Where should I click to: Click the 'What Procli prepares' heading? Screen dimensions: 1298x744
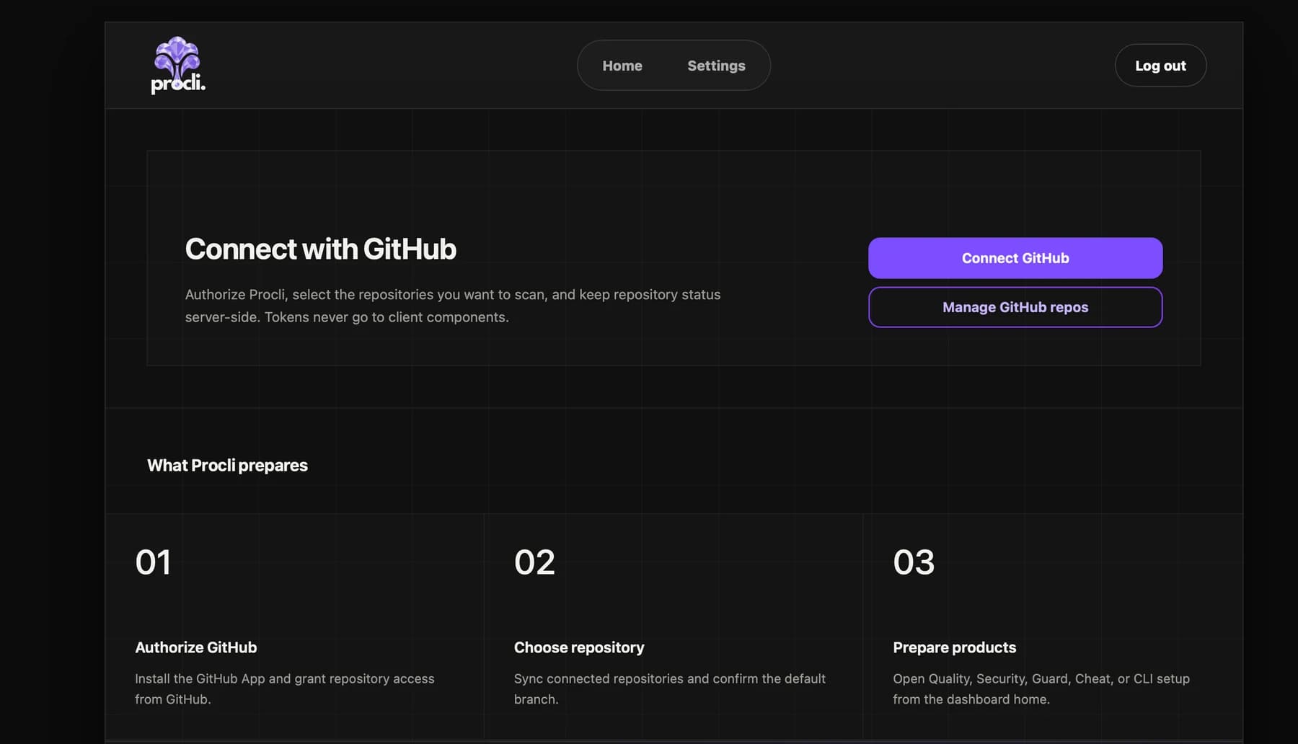227,465
